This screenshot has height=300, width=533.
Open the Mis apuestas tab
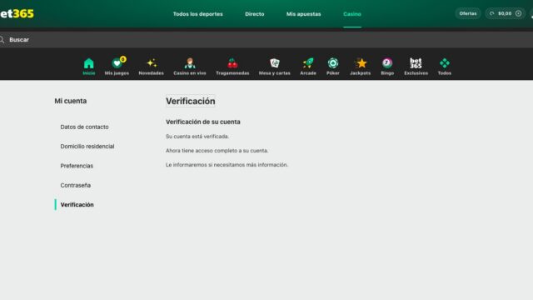click(303, 14)
